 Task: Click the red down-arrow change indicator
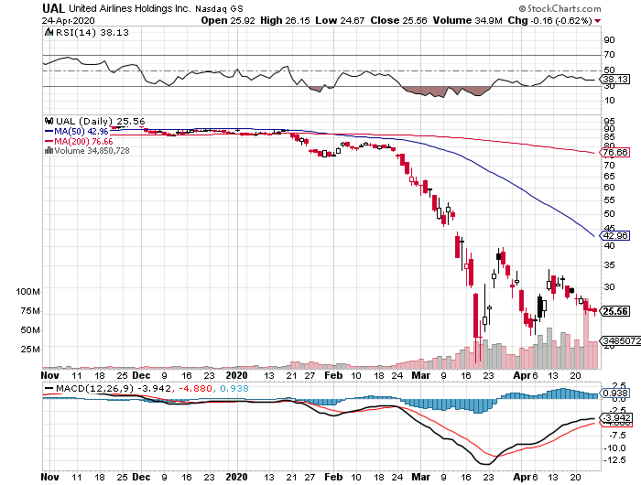(598, 21)
